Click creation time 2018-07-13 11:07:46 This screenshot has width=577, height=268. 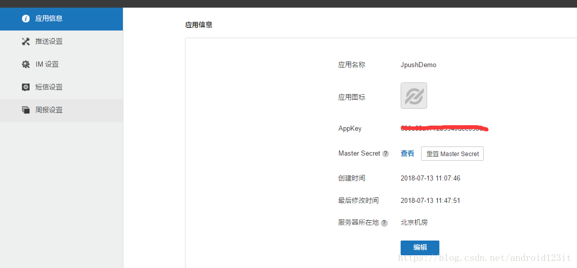[x=430, y=178]
